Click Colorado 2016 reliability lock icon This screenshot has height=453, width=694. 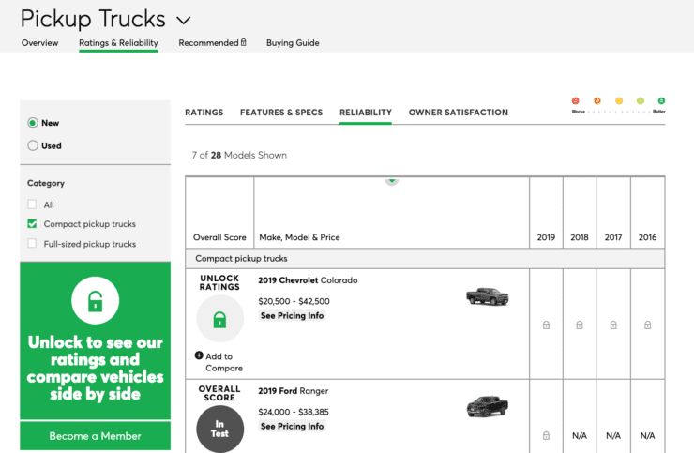coord(647,325)
